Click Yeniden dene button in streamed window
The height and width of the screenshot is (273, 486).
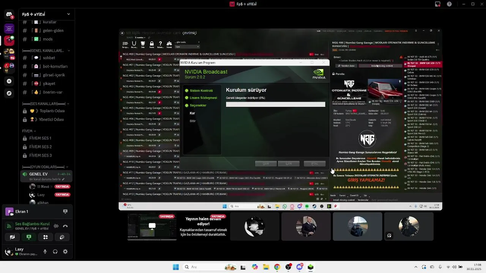pos(346,66)
